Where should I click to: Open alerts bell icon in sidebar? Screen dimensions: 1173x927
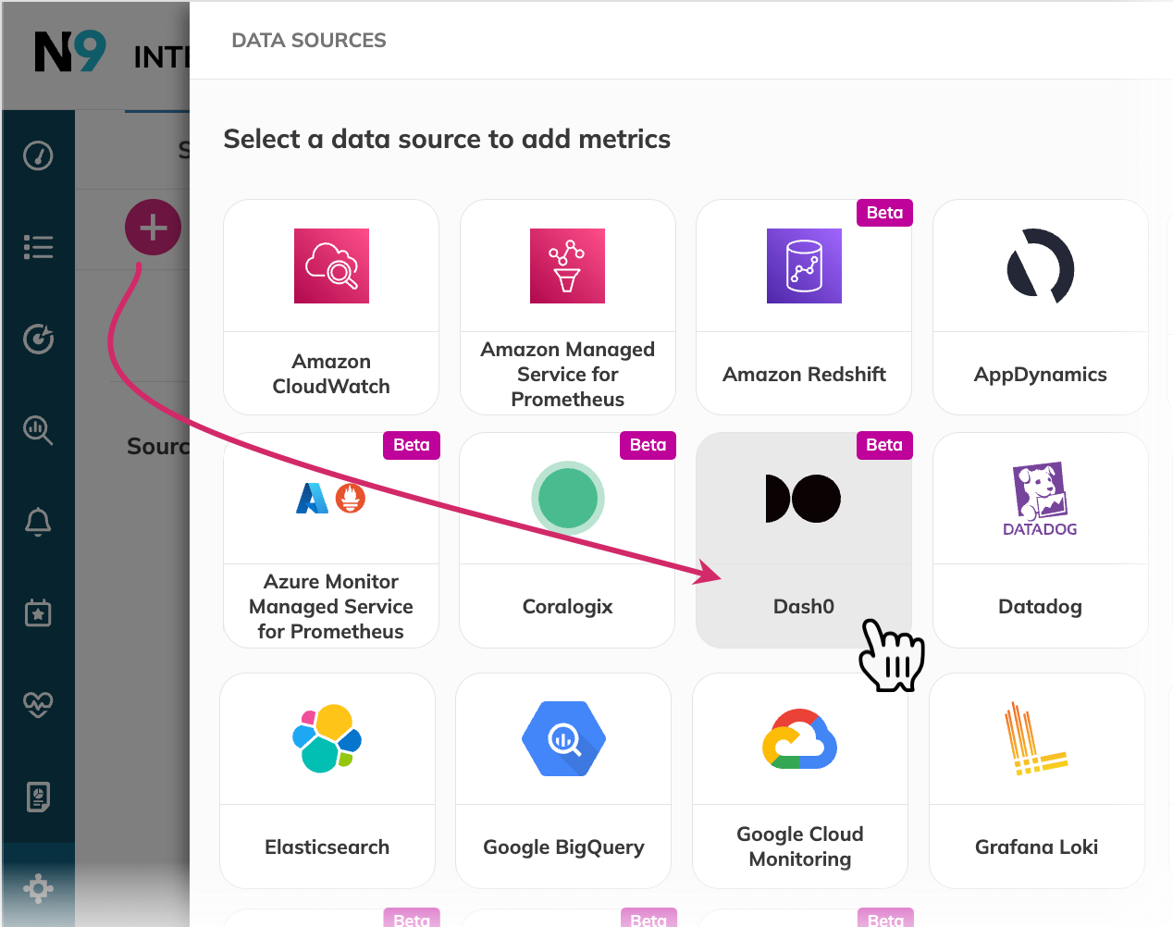pyautogui.click(x=38, y=522)
